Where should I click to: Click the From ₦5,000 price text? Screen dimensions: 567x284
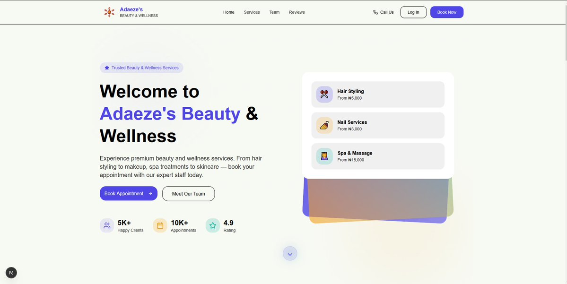click(x=349, y=98)
